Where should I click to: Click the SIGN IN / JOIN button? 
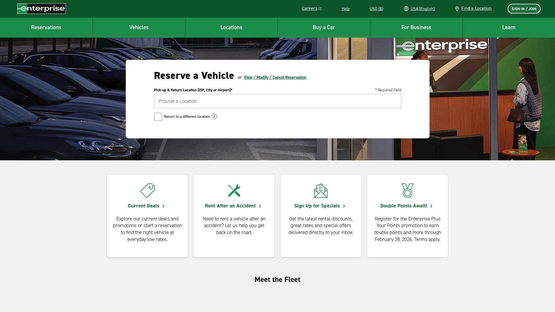pyautogui.click(x=524, y=8)
